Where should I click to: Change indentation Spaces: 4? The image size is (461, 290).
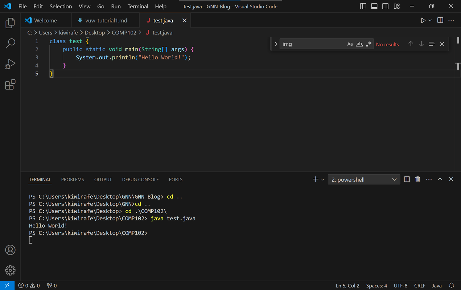[376, 286]
